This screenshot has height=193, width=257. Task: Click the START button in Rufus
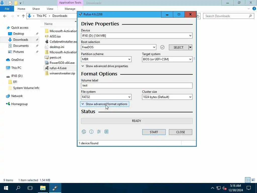[x=154, y=132]
